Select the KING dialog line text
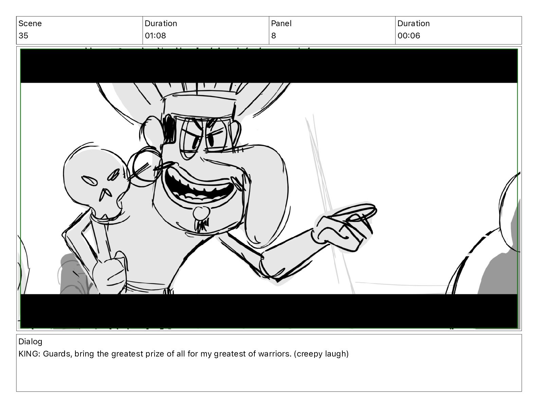 (183, 354)
